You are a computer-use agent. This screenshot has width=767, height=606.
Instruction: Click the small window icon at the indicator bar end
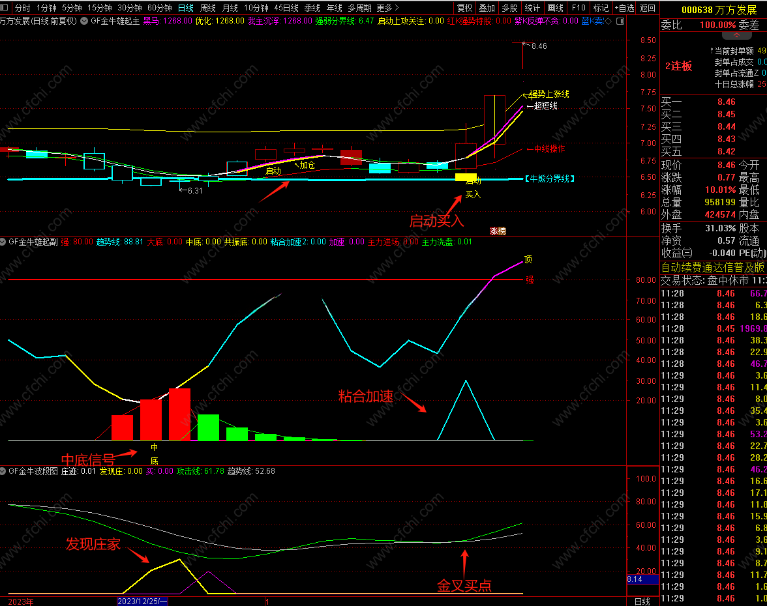tap(620, 21)
